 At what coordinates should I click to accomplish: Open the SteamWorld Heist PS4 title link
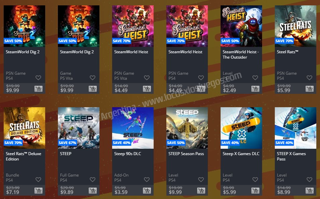click(x=185, y=52)
